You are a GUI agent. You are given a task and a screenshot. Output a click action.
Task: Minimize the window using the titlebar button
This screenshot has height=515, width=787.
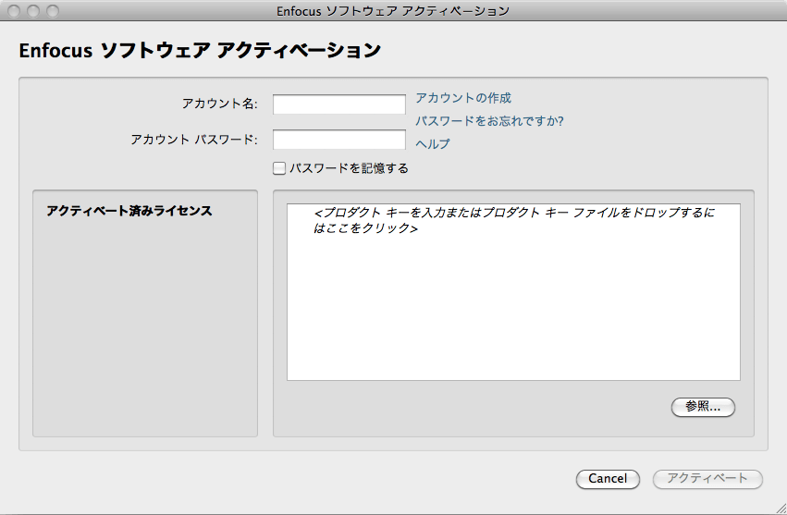point(33,10)
